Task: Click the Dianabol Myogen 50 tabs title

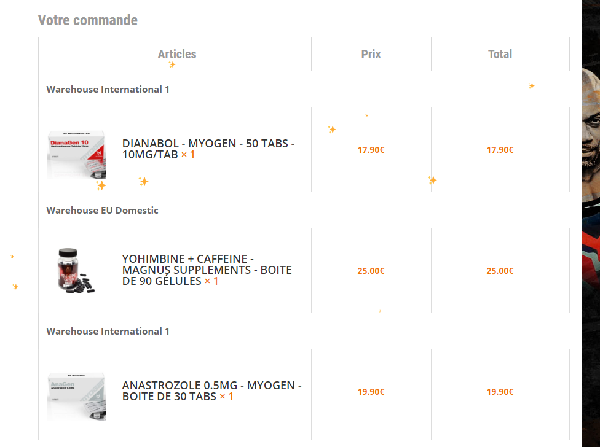Action: click(208, 149)
